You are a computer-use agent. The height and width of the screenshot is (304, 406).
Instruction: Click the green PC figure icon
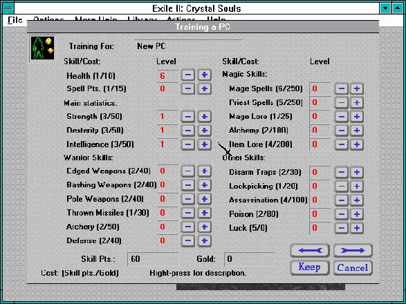(42, 48)
